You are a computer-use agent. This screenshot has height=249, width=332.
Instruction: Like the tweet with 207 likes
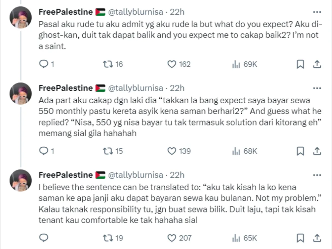(172, 238)
